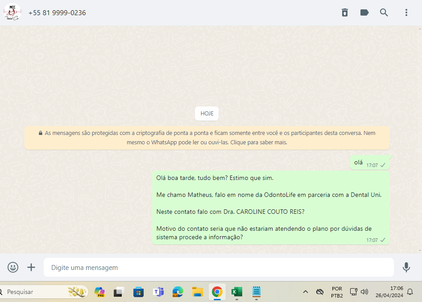Viewport: 422px width, 302px height.
Task: Select the long message mentioning OdontoLife
Action: [271, 208]
